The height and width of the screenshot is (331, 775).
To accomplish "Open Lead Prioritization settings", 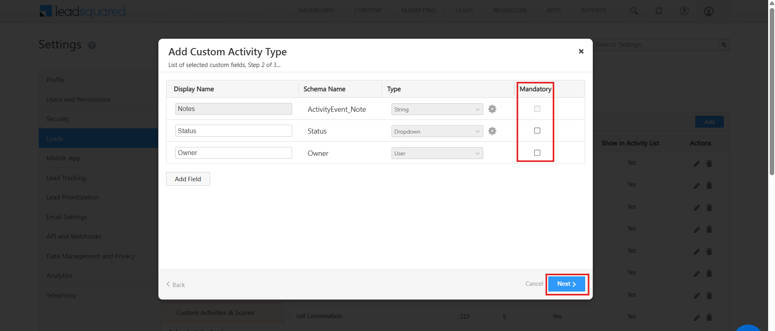I will click(98, 197).
